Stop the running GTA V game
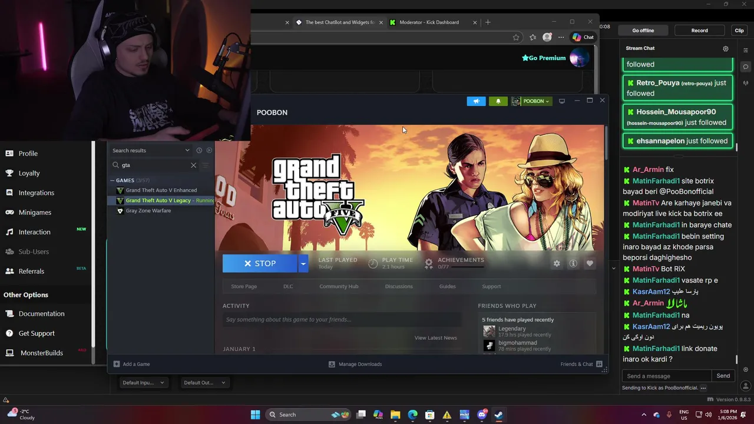The height and width of the screenshot is (424, 754). (260, 264)
